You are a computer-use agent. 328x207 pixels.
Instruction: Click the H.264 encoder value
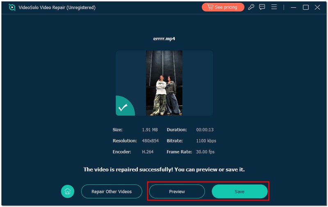pyautogui.click(x=148, y=152)
